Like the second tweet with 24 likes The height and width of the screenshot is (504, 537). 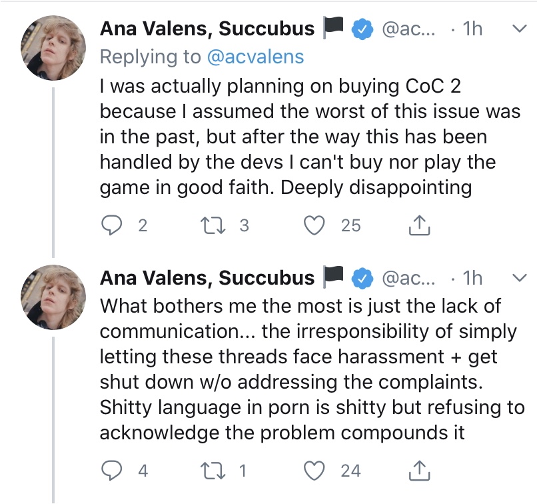point(314,471)
